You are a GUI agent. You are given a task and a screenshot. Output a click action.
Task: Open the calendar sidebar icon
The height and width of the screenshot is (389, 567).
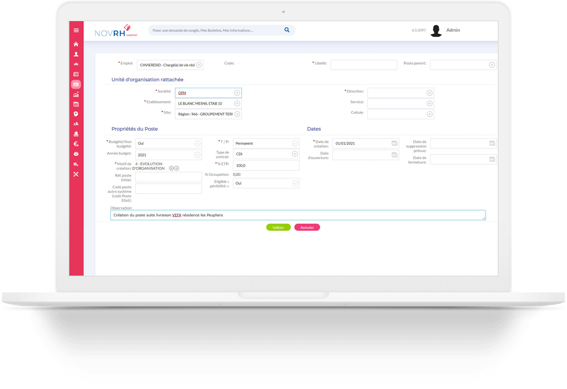pos(76,104)
